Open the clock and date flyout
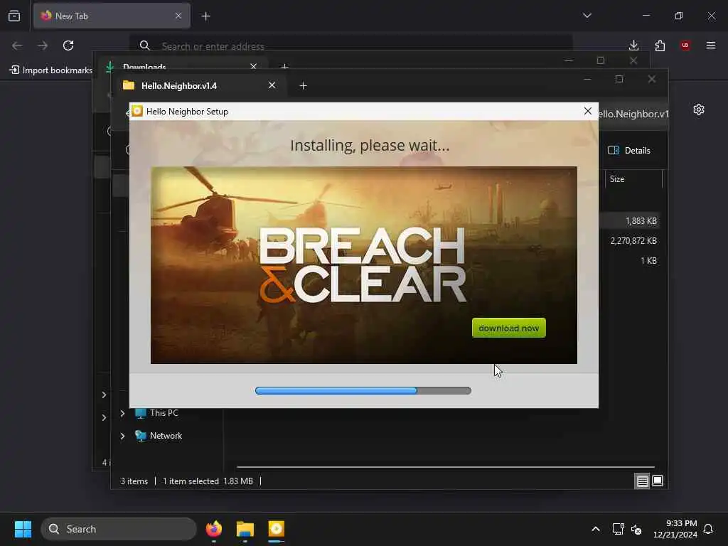The height and width of the screenshot is (546, 728). tap(675, 529)
